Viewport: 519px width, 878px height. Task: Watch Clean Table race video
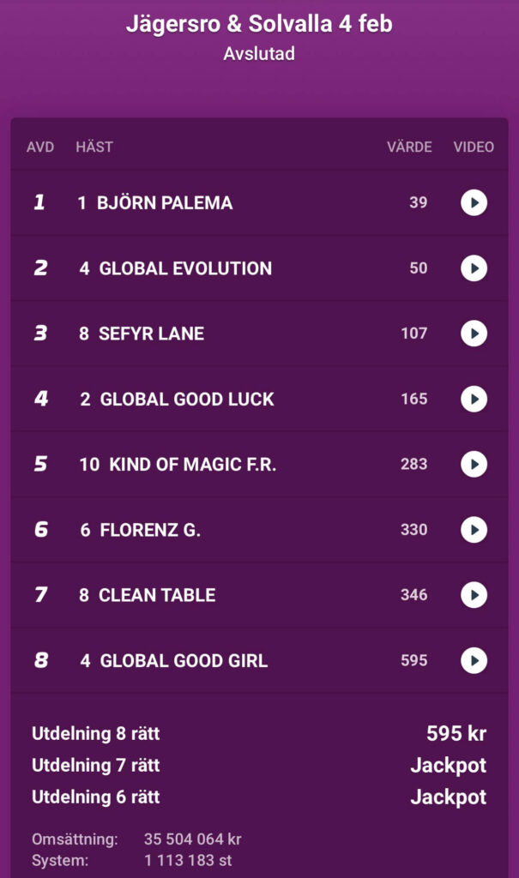click(x=474, y=595)
